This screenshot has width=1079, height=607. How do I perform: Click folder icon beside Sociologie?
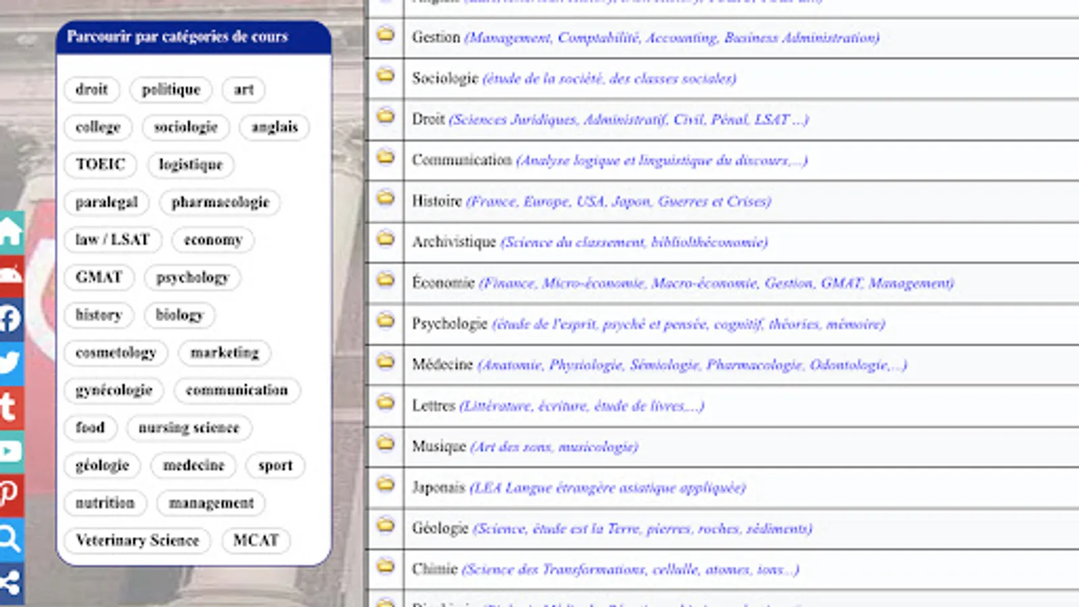coord(386,75)
